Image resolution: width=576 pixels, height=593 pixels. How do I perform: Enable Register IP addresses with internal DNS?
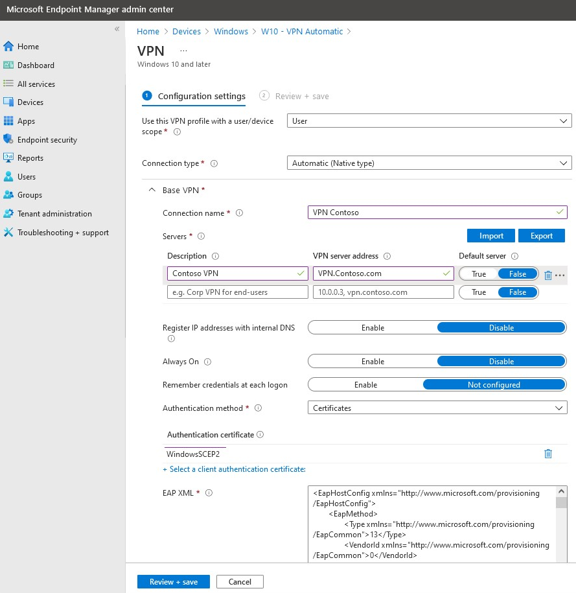pyautogui.click(x=373, y=327)
